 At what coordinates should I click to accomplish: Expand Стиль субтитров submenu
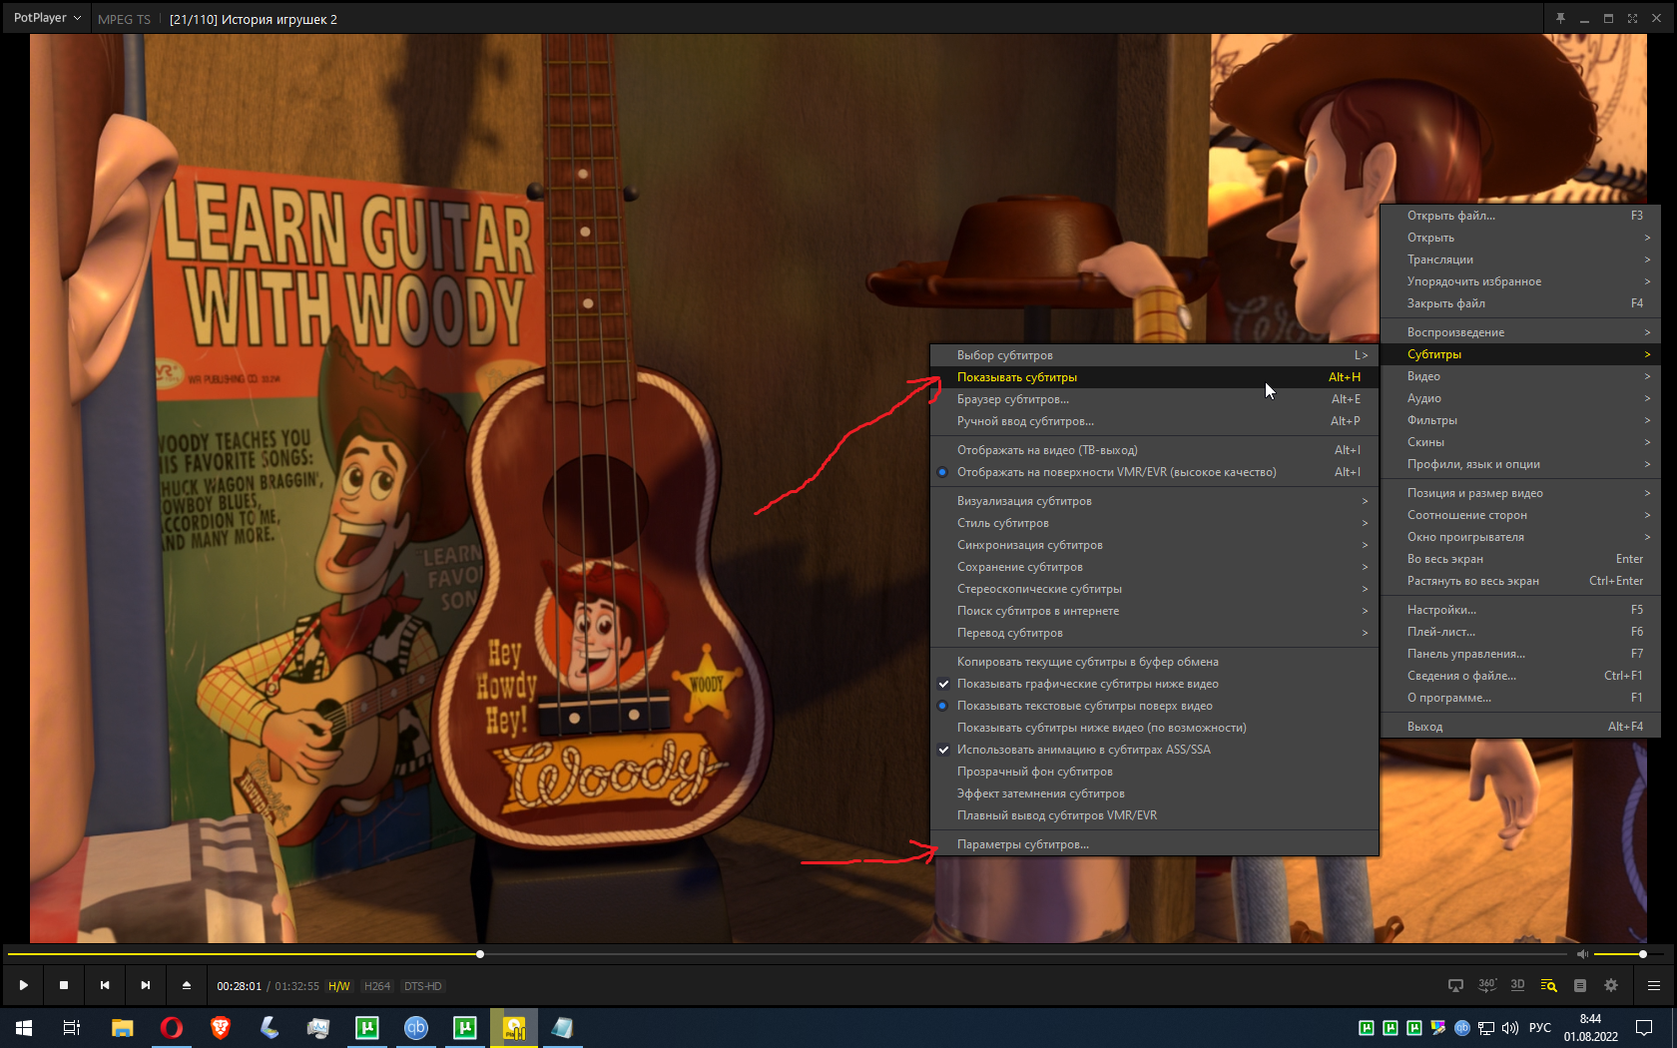[1154, 523]
